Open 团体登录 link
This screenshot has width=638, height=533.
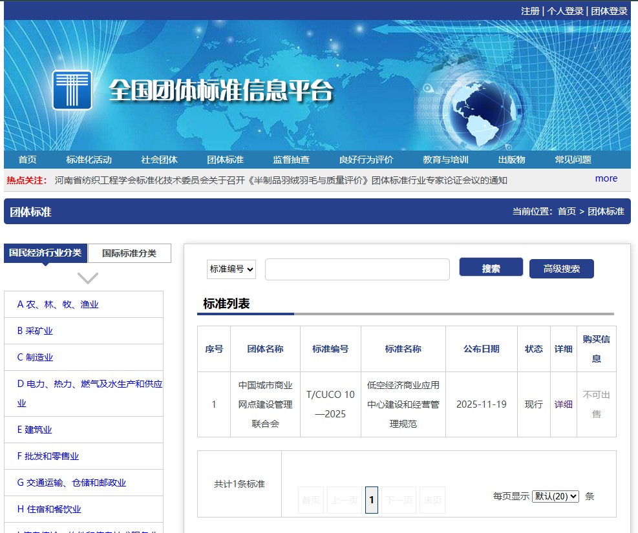(609, 11)
